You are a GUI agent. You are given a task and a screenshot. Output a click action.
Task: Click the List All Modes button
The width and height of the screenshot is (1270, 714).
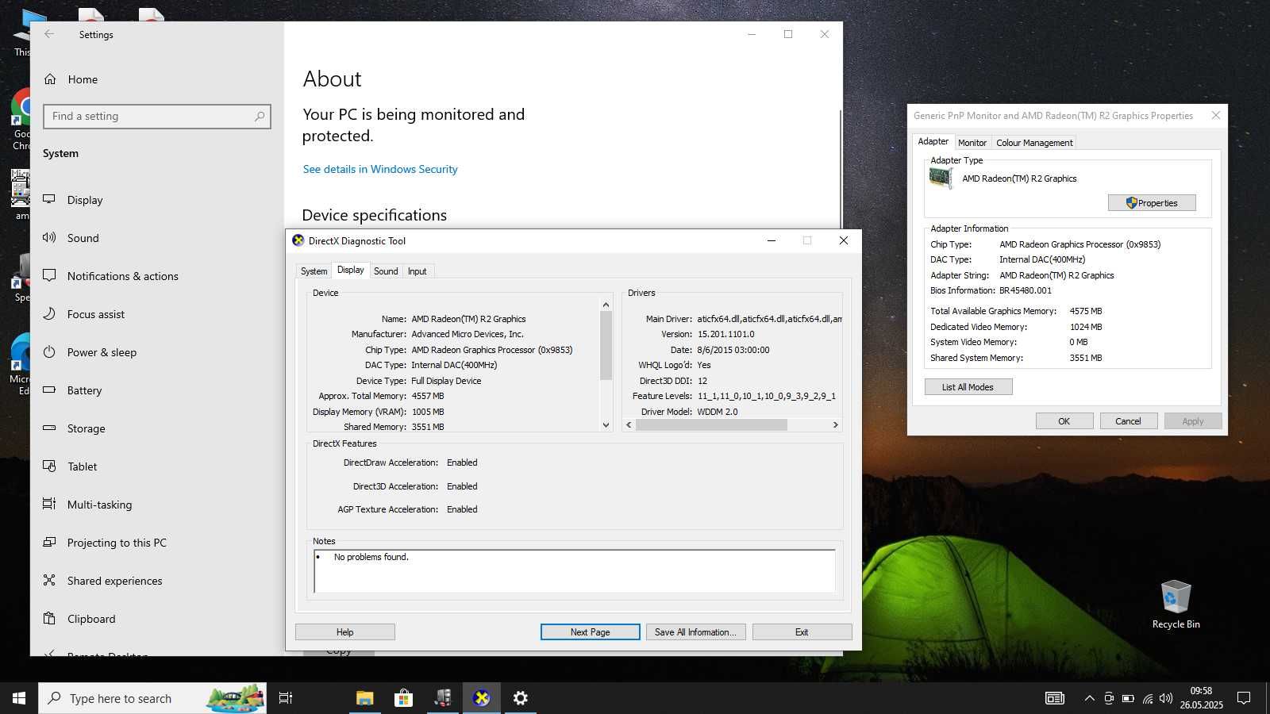click(968, 387)
